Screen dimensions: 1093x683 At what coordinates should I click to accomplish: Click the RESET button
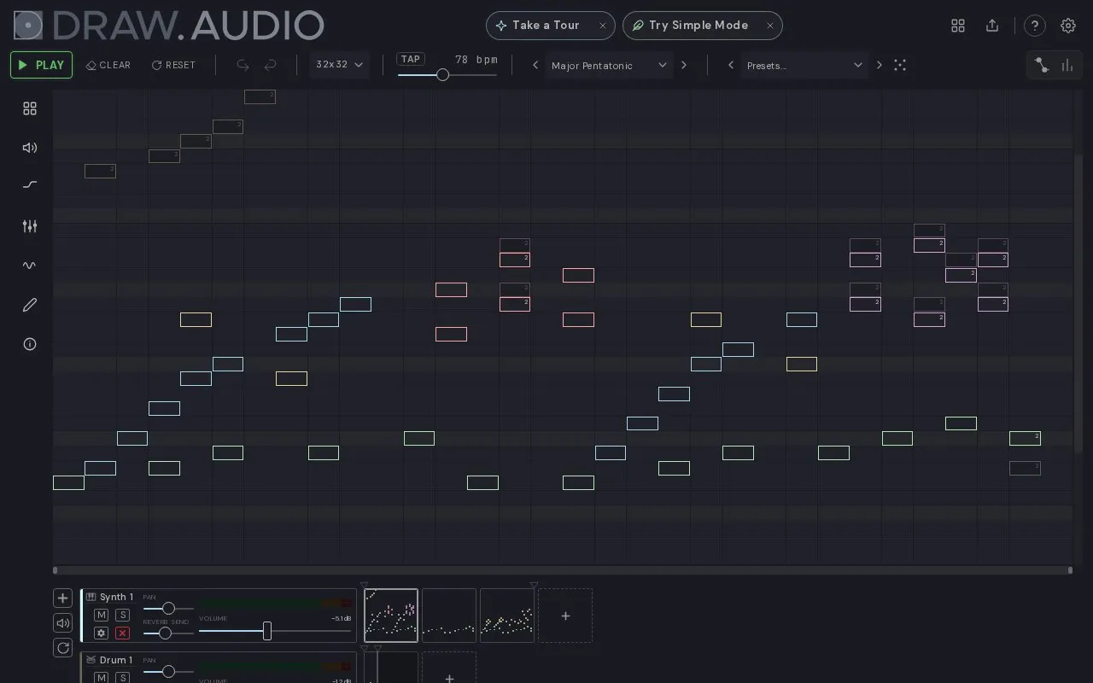173,65
